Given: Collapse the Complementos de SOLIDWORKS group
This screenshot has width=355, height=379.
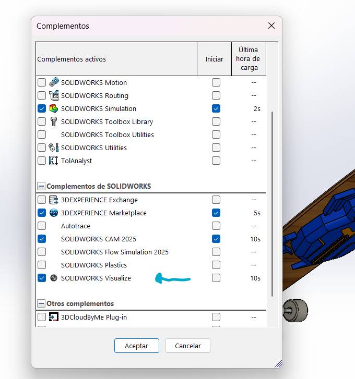Looking at the screenshot, I should [x=41, y=186].
